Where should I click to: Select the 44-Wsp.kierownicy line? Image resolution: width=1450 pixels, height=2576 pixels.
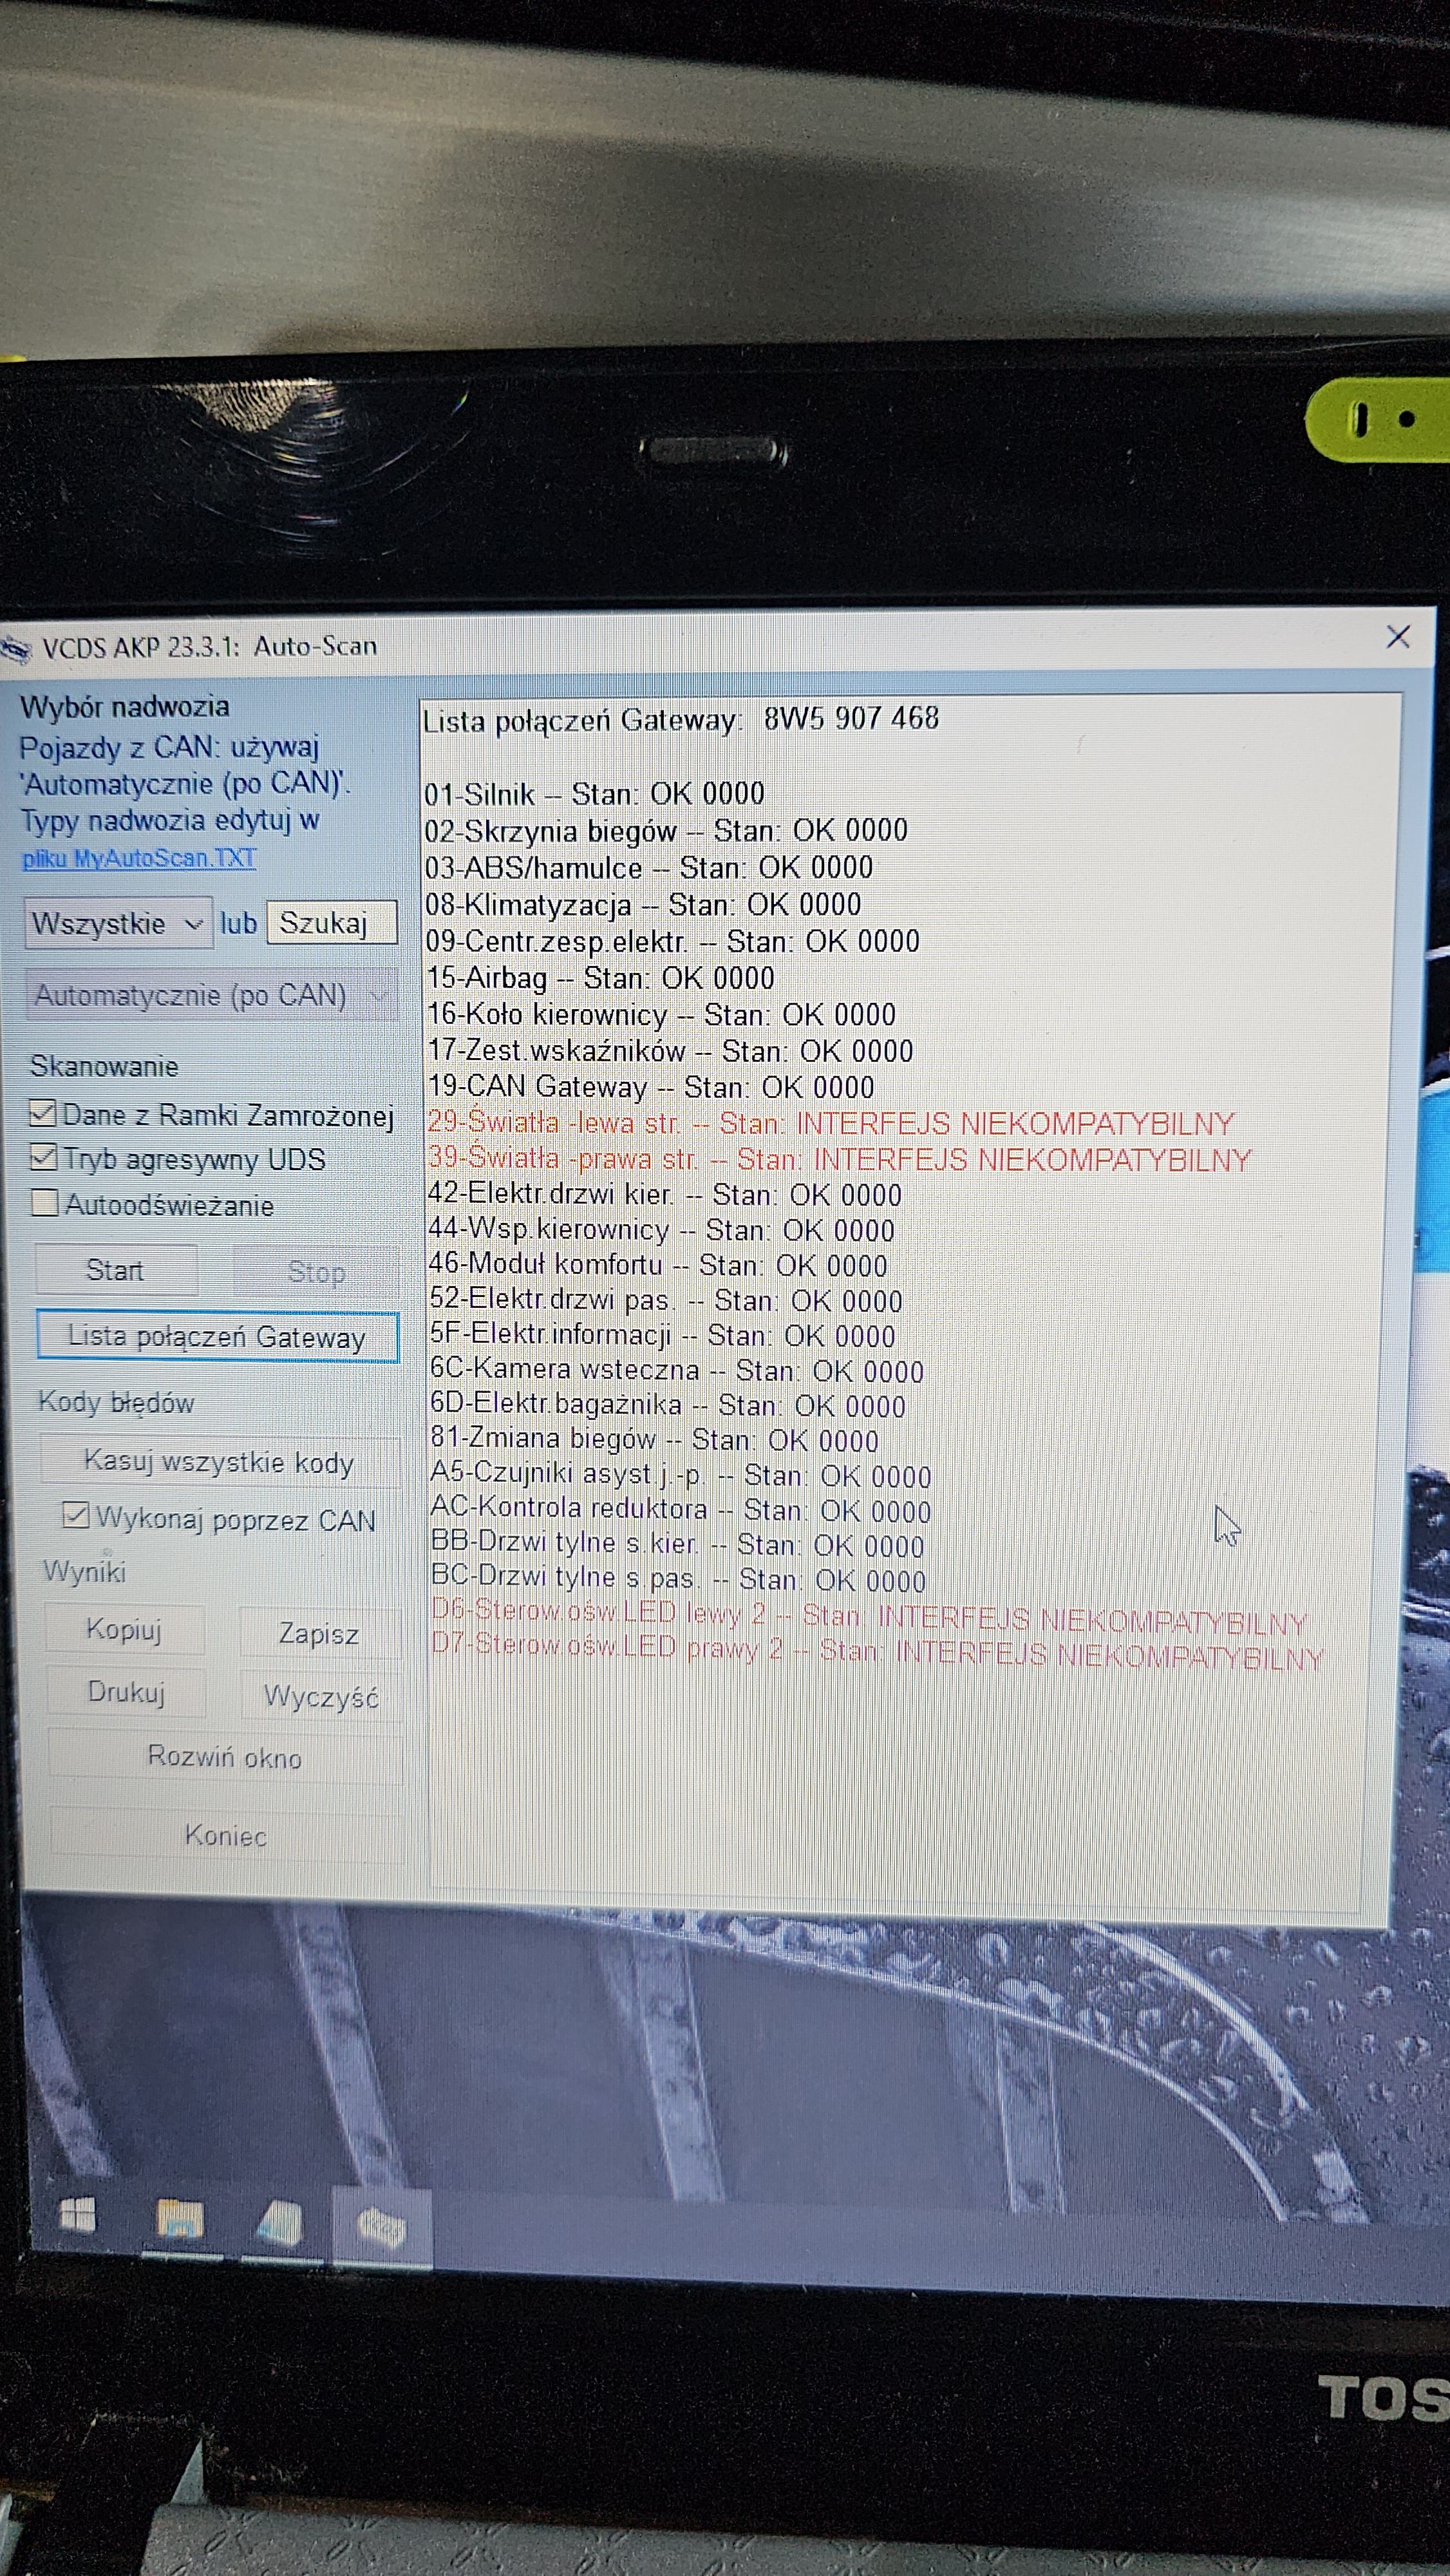point(662,1229)
